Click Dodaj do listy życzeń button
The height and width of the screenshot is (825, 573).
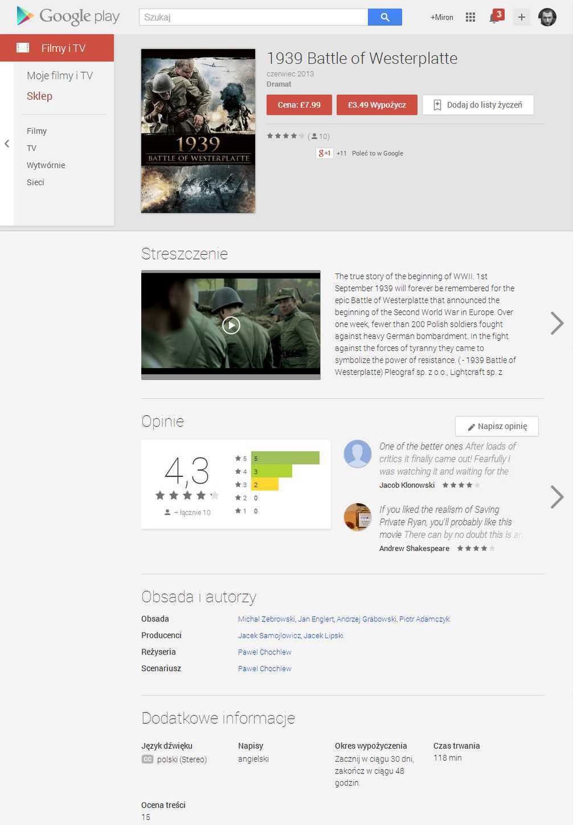[x=478, y=105]
